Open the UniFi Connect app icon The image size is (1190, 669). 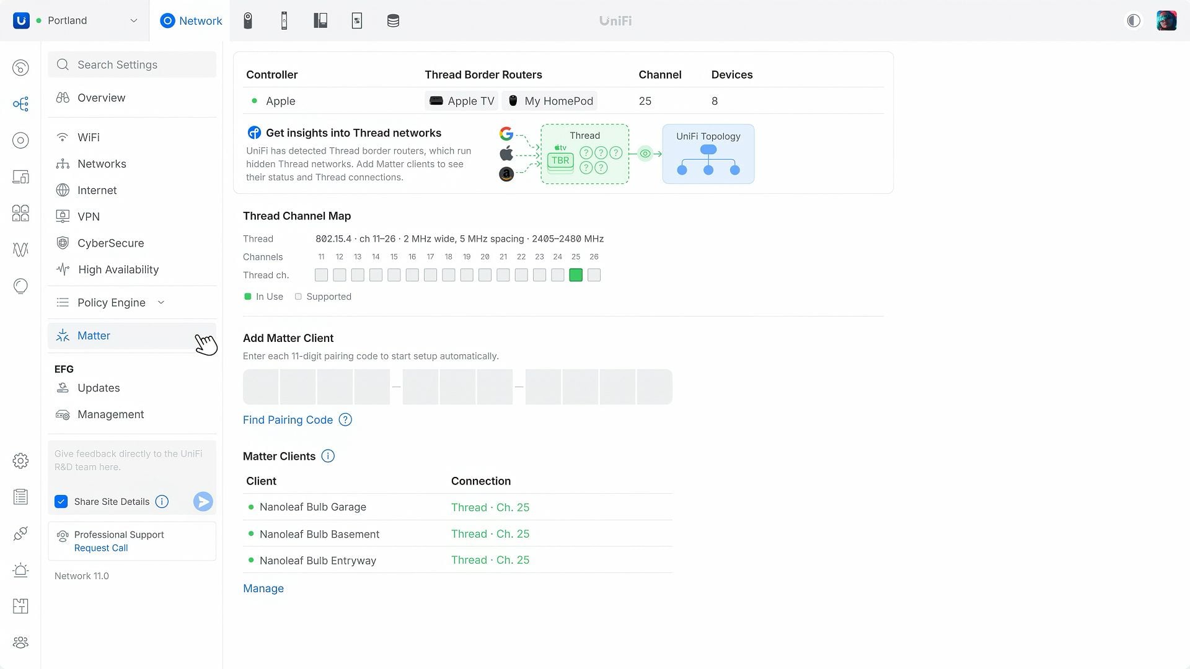[x=357, y=20]
